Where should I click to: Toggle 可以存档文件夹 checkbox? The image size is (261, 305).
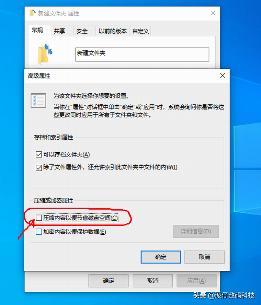[39, 155]
